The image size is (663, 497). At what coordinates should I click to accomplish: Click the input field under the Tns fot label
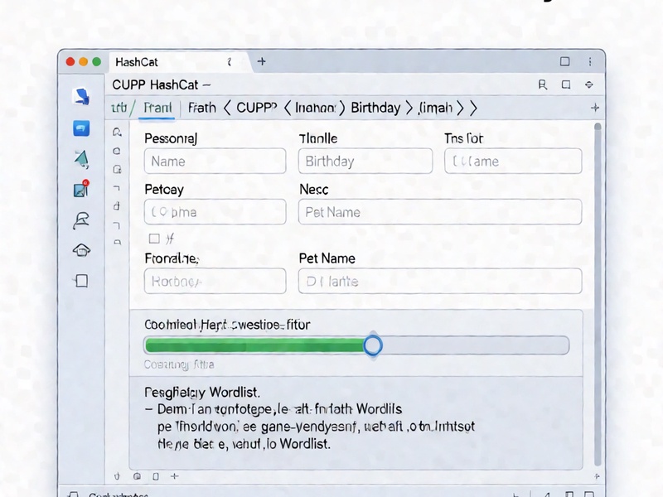point(513,161)
